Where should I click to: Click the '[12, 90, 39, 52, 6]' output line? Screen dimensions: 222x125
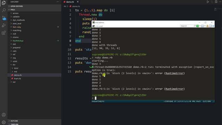click(x=106, y=48)
